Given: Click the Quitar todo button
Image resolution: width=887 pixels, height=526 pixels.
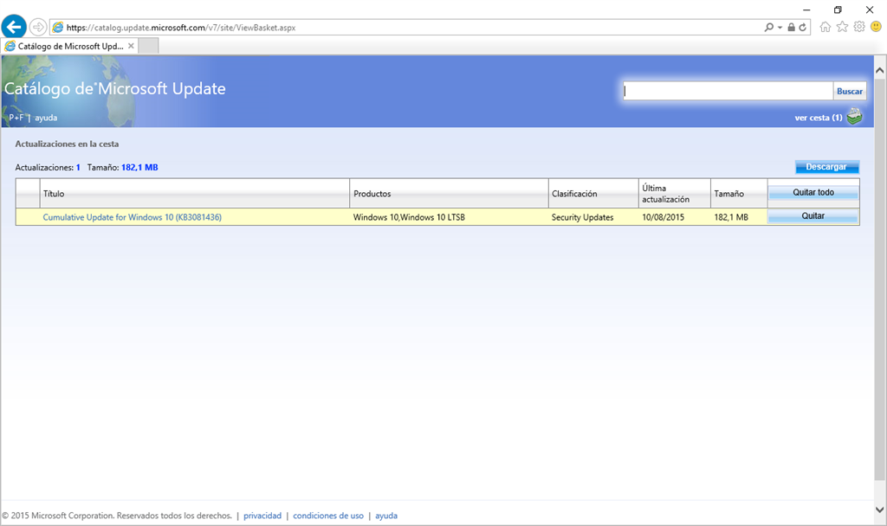Looking at the screenshot, I should coord(813,192).
